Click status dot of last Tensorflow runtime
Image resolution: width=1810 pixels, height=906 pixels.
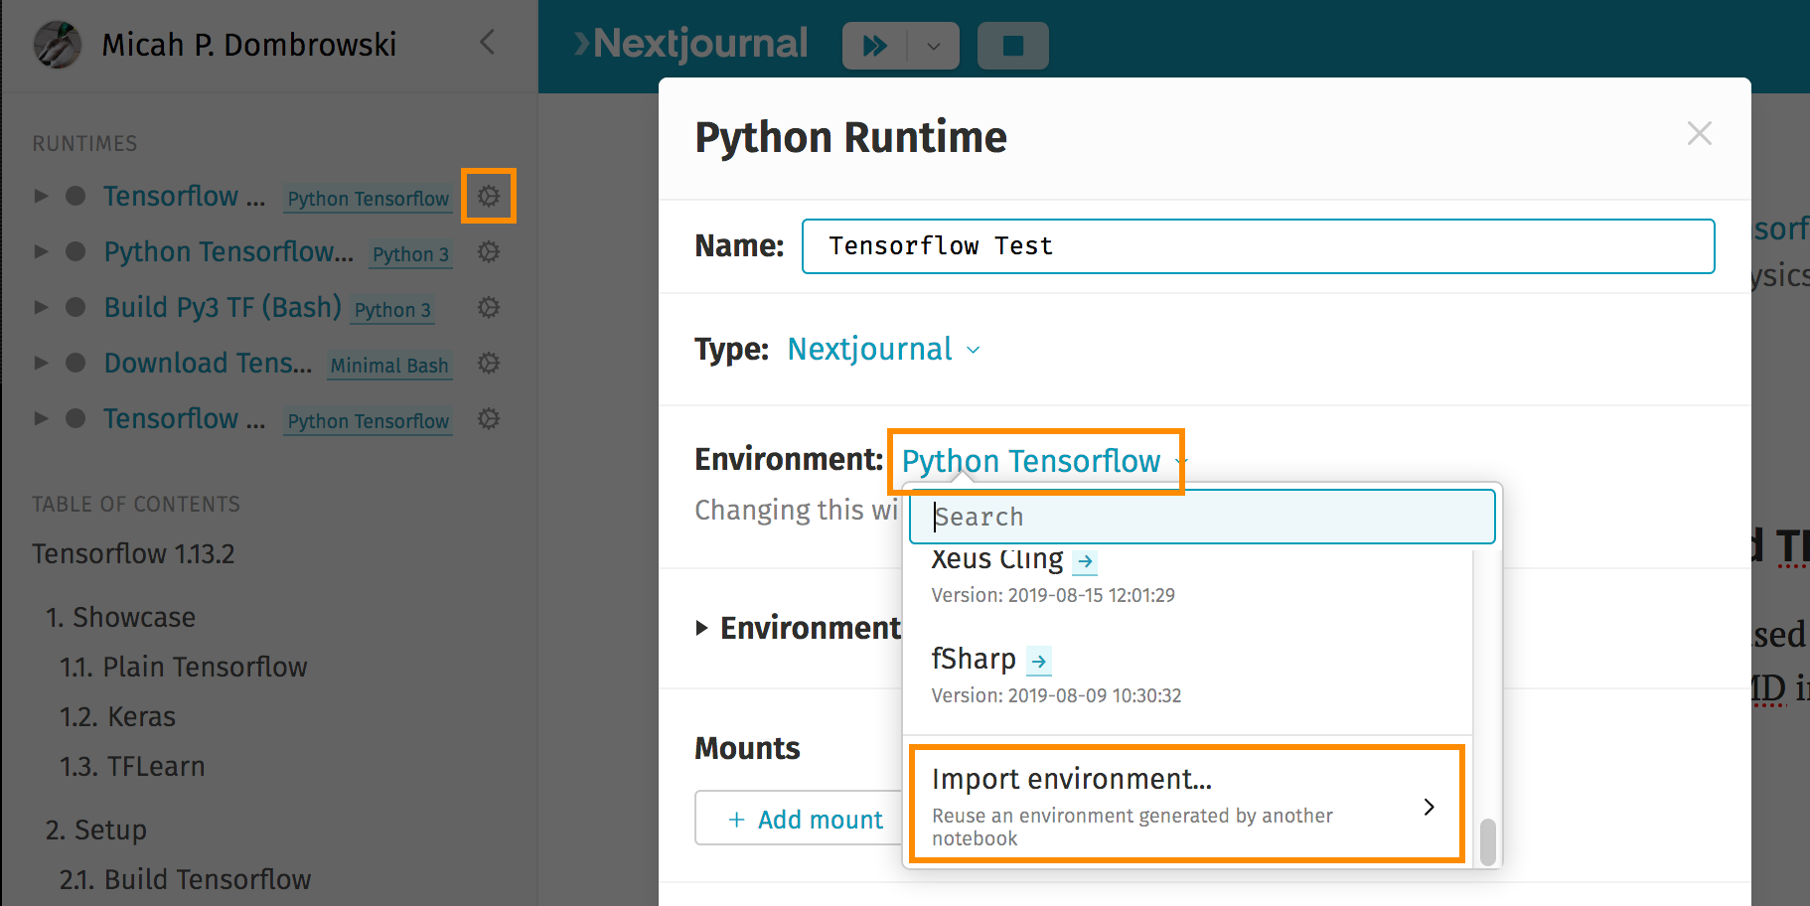tap(75, 418)
